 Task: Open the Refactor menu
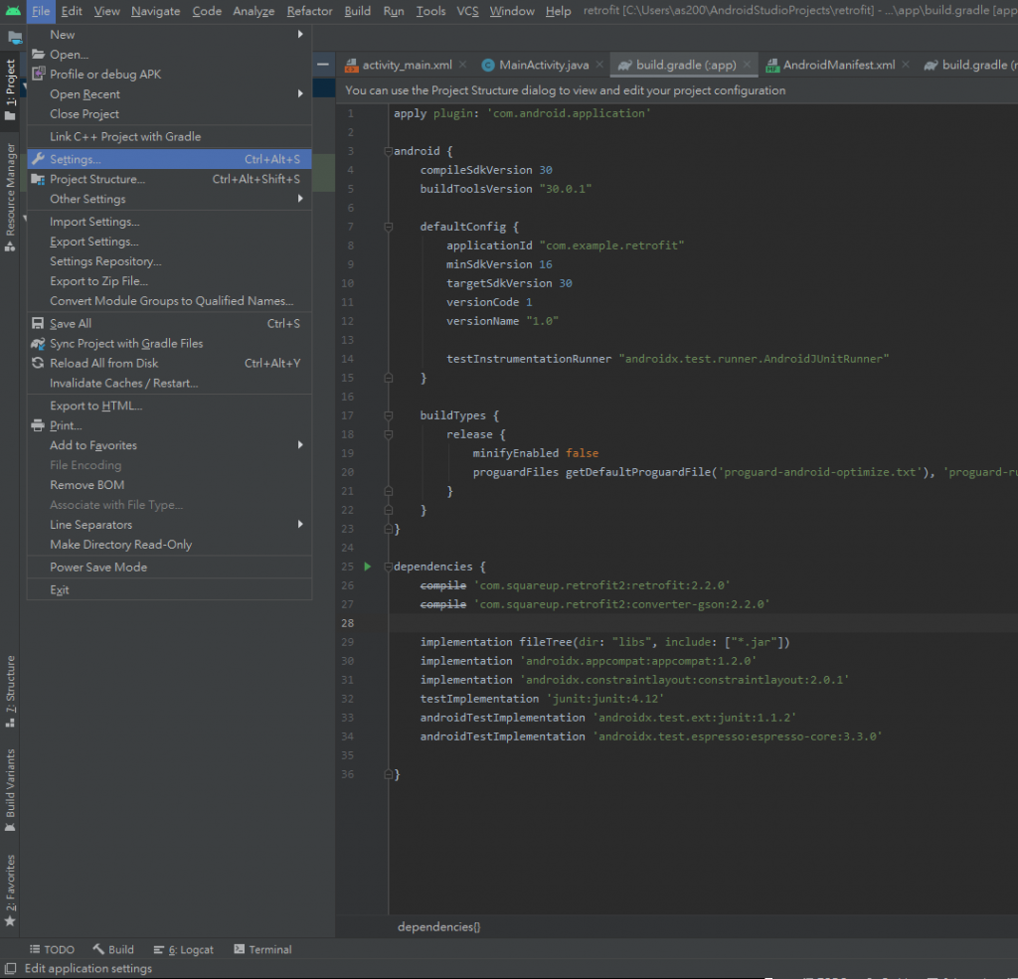[x=309, y=11]
